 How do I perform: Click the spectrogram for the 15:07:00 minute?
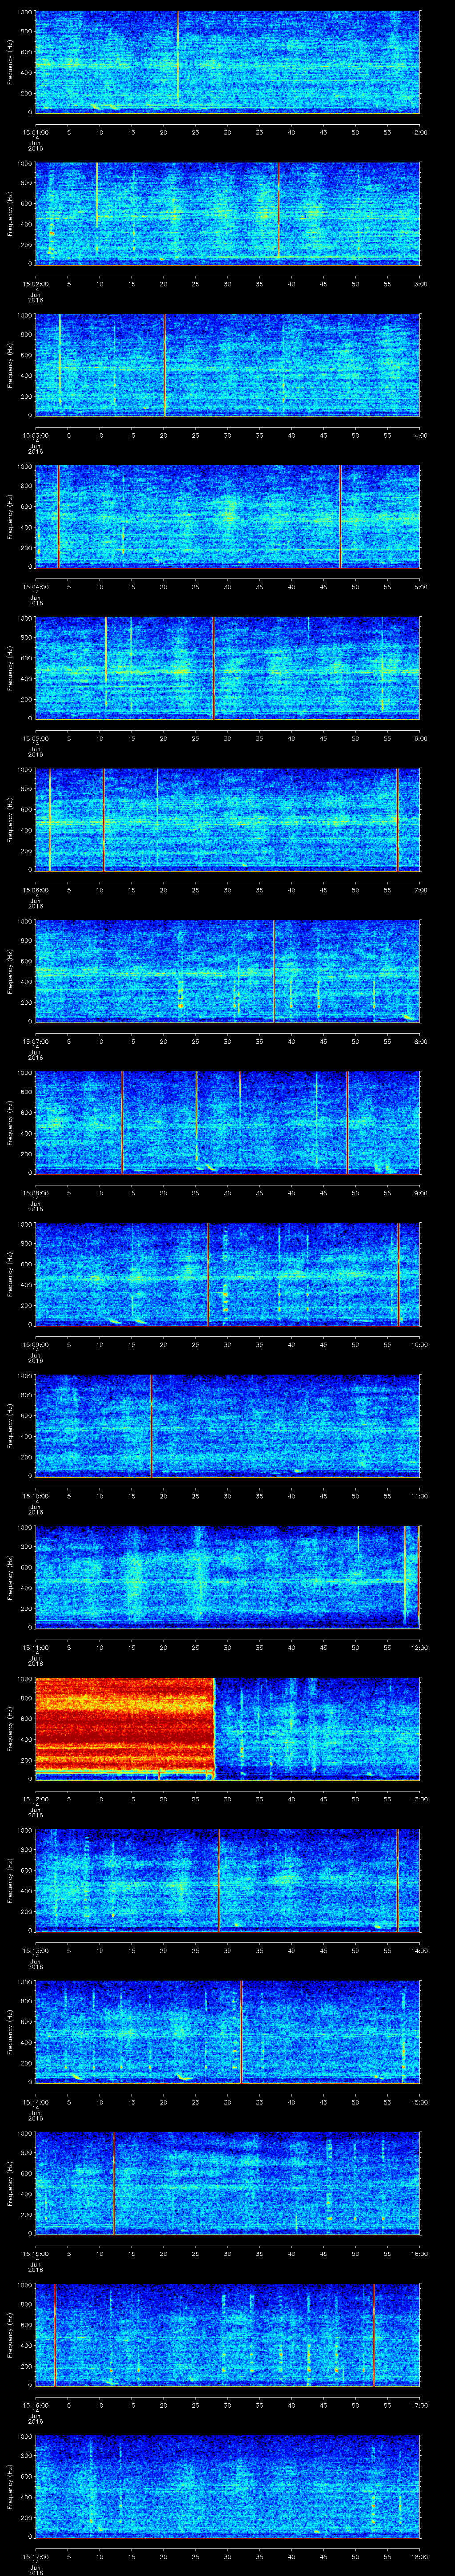click(227, 972)
